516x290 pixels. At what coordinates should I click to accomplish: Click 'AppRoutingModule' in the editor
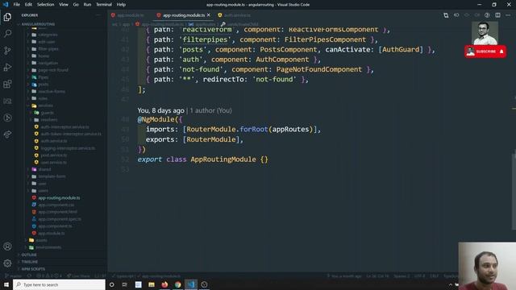click(223, 159)
